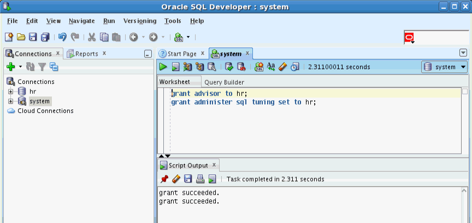Run the statement with green play icon
The width and height of the screenshot is (472, 223).
pyautogui.click(x=163, y=67)
